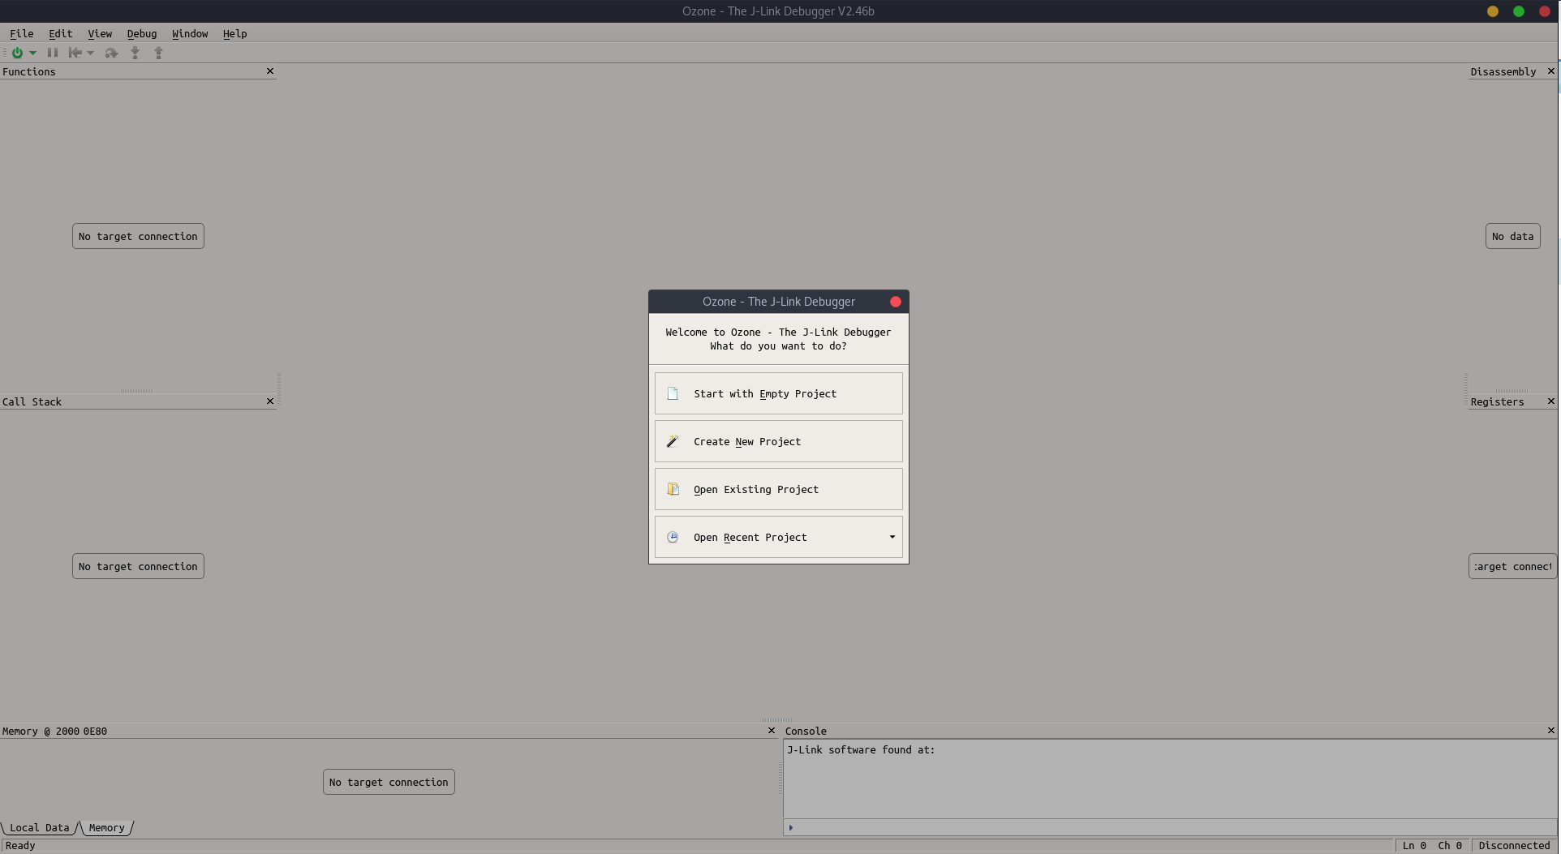Screen dimensions: 1561x854
Task: Click the Step Over toolbar icon
Action: point(111,53)
